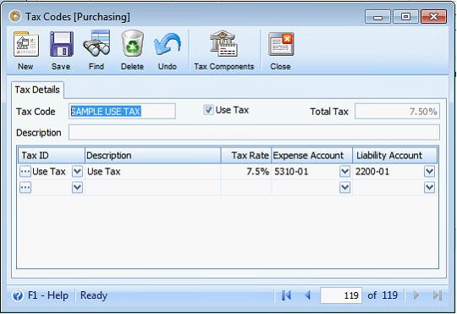The height and width of the screenshot is (314, 457).
Task: Click the Tax Code input field
Action: (122, 111)
